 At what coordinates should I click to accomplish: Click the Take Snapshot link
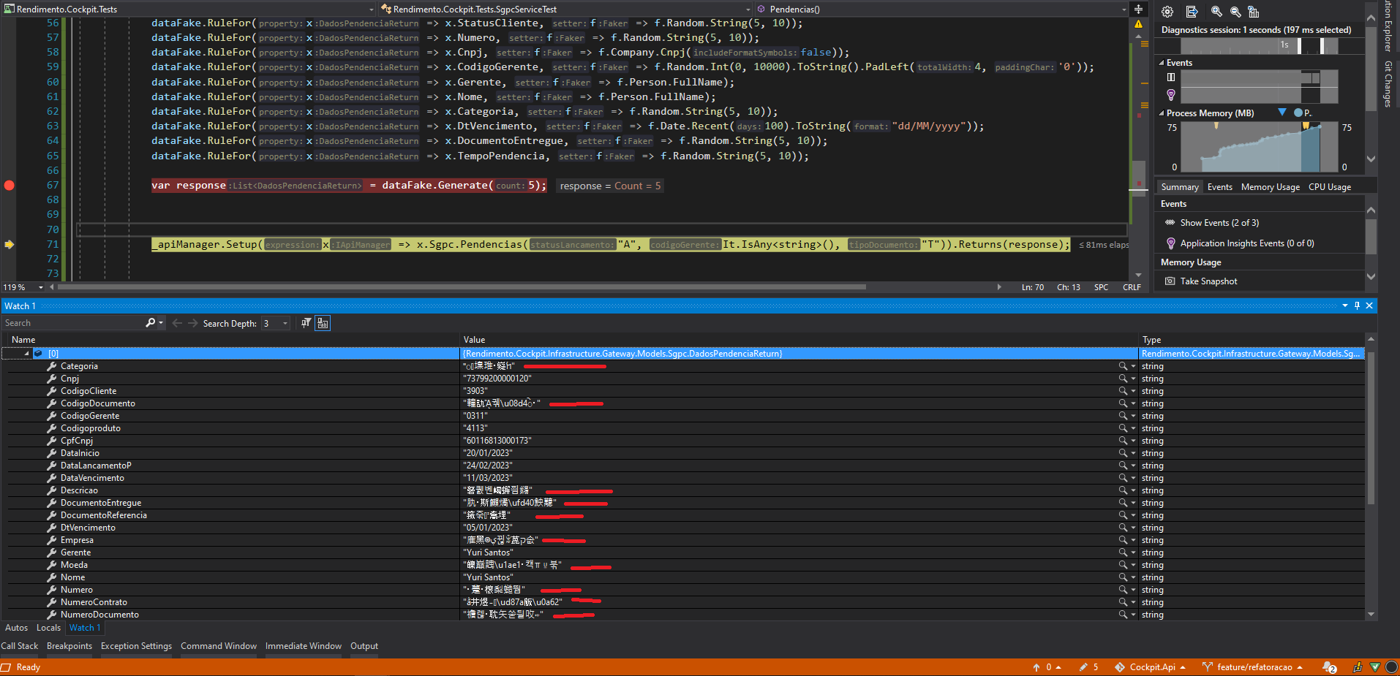point(1208,281)
